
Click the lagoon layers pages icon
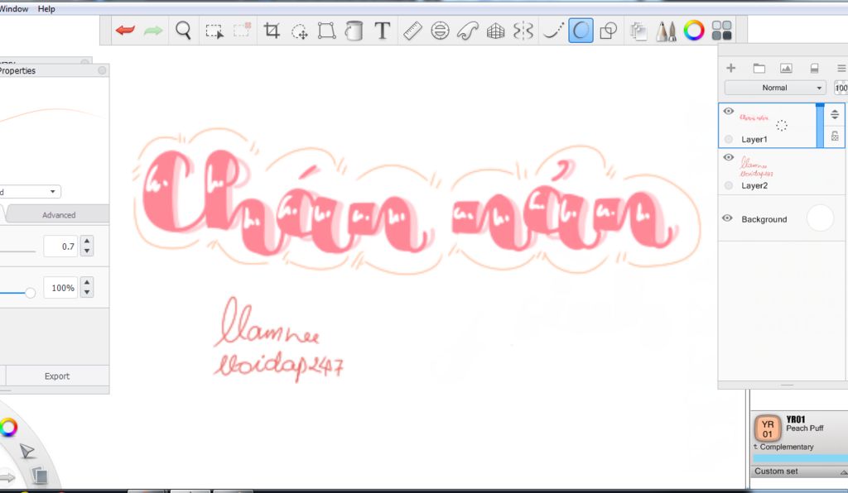click(x=39, y=476)
